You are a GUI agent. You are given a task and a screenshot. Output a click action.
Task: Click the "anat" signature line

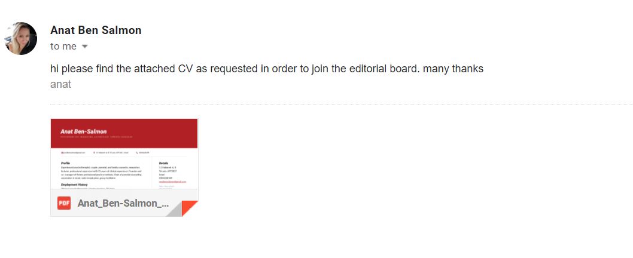61,84
